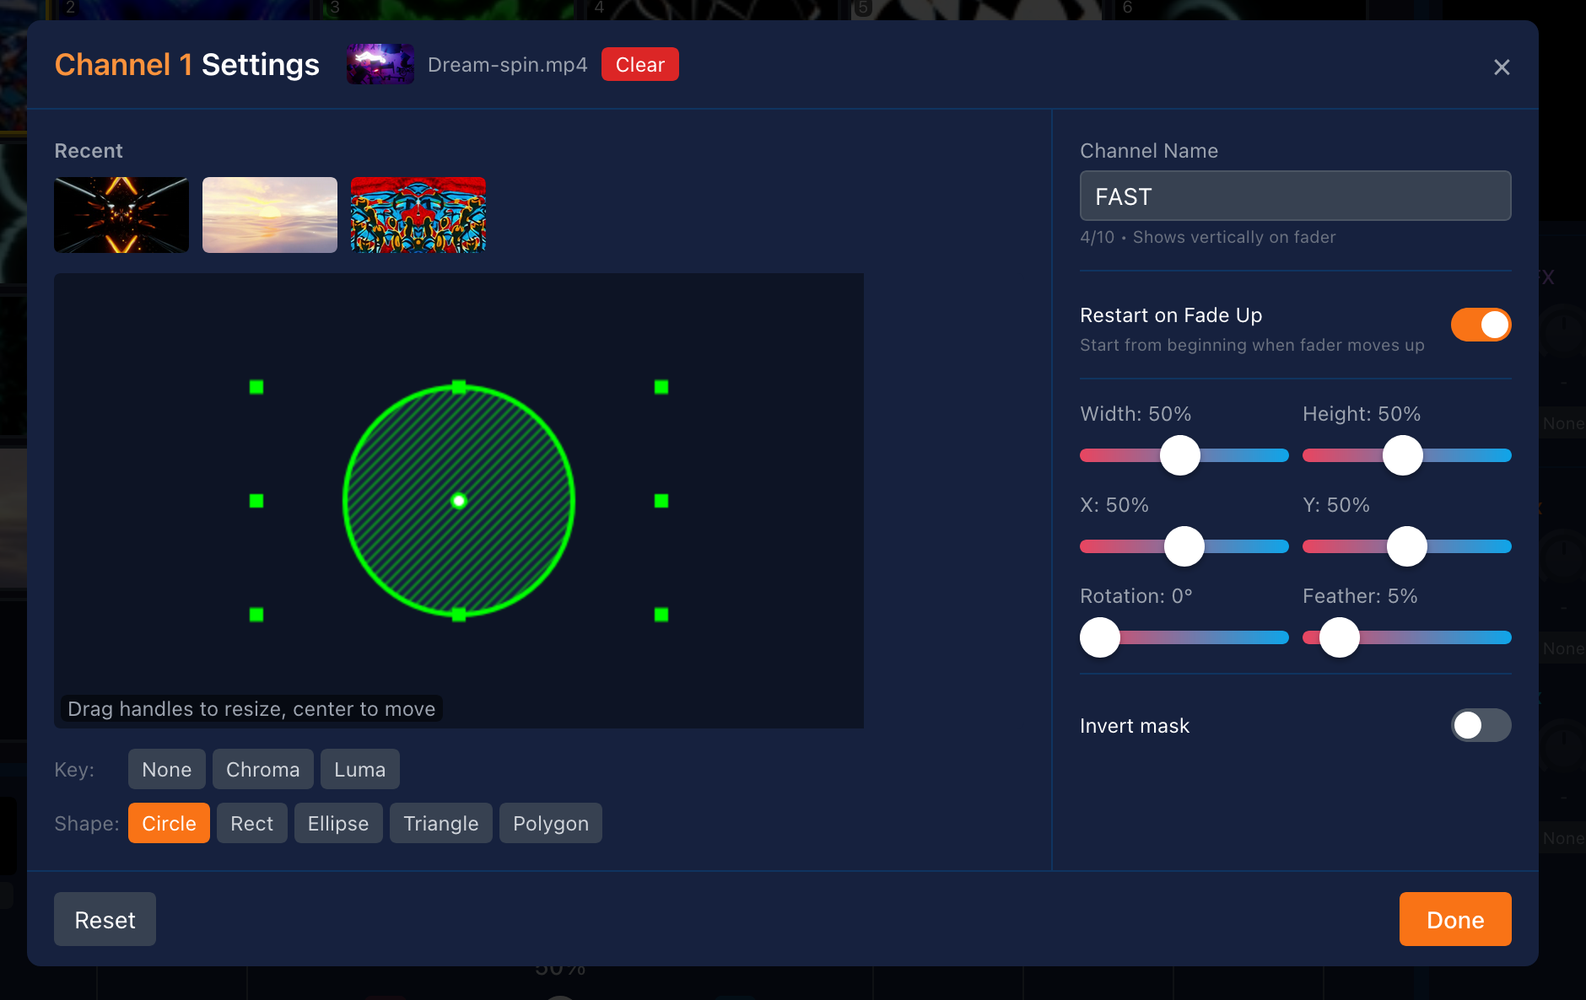Set Key mode to Chroma

(262, 769)
